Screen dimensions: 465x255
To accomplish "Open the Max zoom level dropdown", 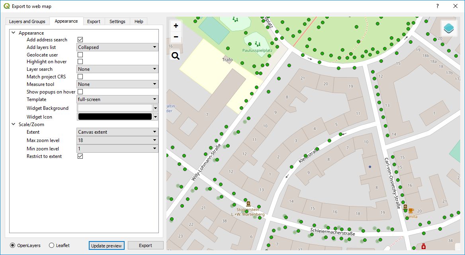I will click(x=117, y=140).
